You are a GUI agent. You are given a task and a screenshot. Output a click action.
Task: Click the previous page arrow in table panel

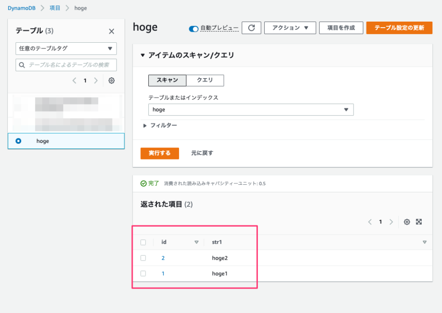click(74, 80)
